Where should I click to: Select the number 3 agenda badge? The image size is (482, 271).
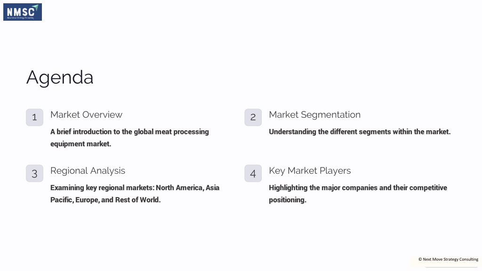(34, 173)
